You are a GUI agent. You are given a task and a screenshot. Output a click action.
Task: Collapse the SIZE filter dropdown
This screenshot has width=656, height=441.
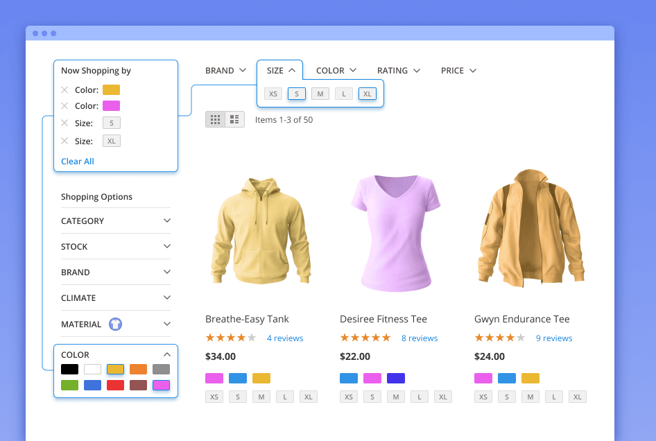(x=279, y=70)
